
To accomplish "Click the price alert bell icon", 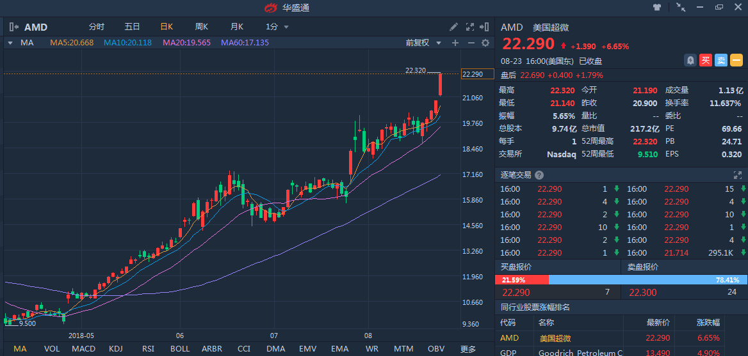I will click(690, 60).
